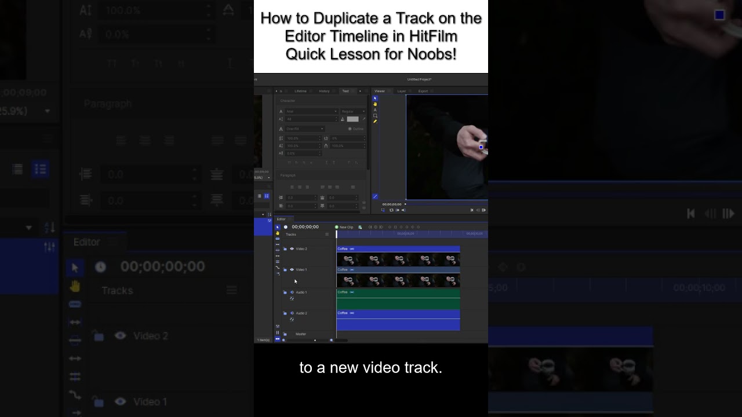
Task: Mute the Audio 1 track with its speaker icon
Action: [x=292, y=292]
